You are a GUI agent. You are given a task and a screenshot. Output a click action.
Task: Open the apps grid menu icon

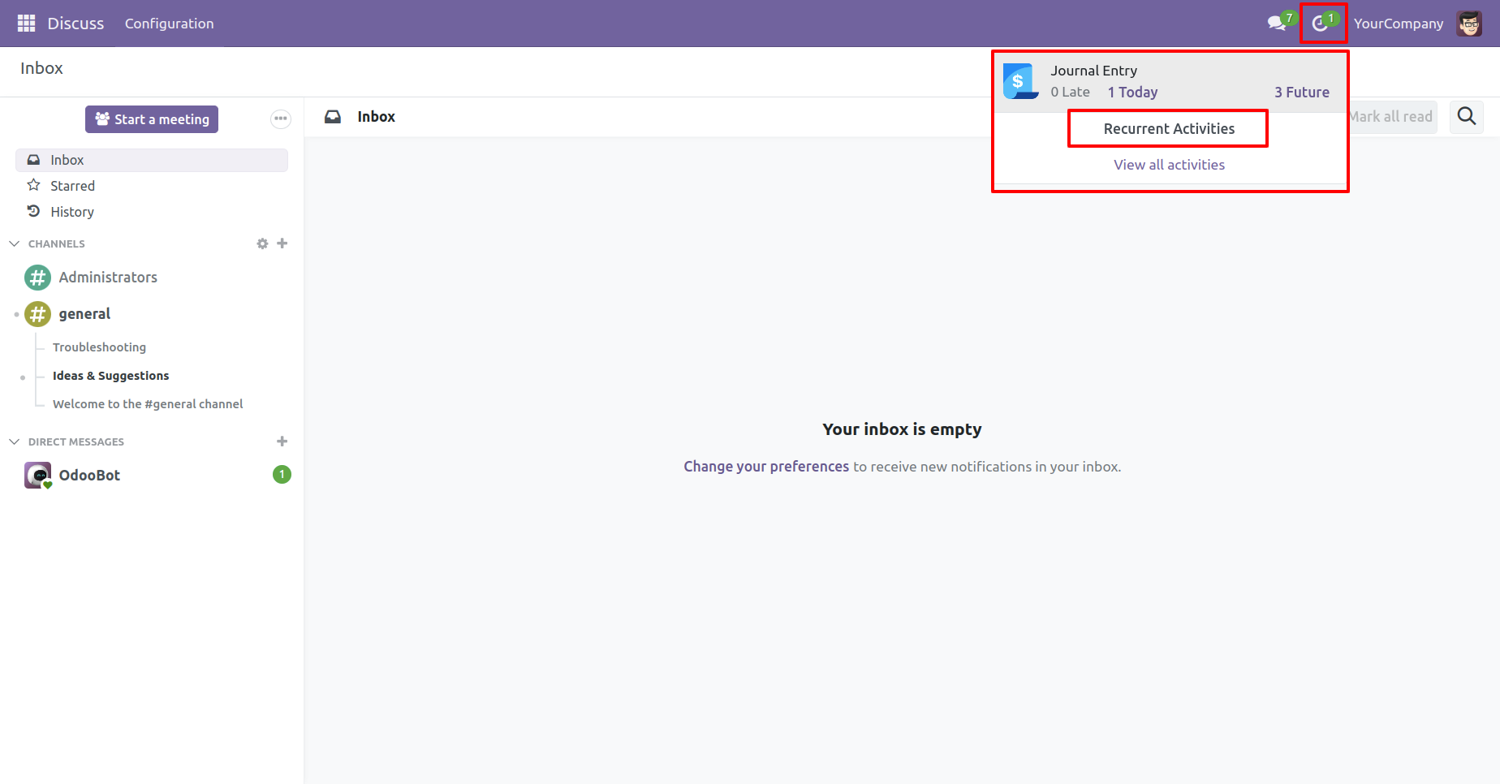pos(26,24)
